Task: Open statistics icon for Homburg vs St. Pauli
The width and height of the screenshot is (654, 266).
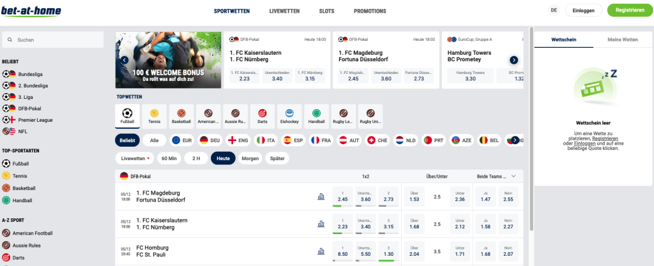Action: tap(321, 251)
